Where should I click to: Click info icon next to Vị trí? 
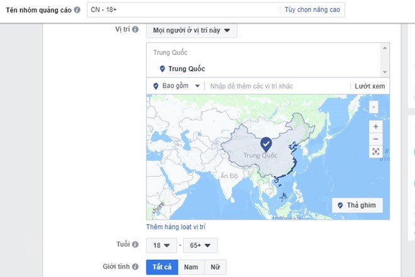click(135, 30)
